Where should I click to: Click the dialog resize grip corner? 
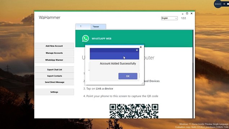pyautogui.click(x=142, y=83)
